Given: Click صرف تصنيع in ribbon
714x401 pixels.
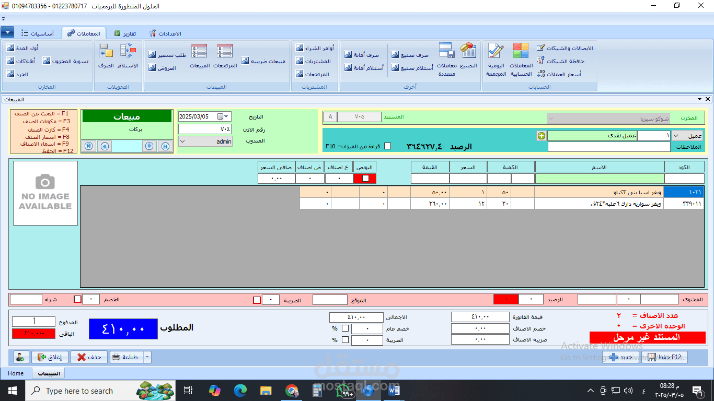Looking at the screenshot, I should [410, 55].
